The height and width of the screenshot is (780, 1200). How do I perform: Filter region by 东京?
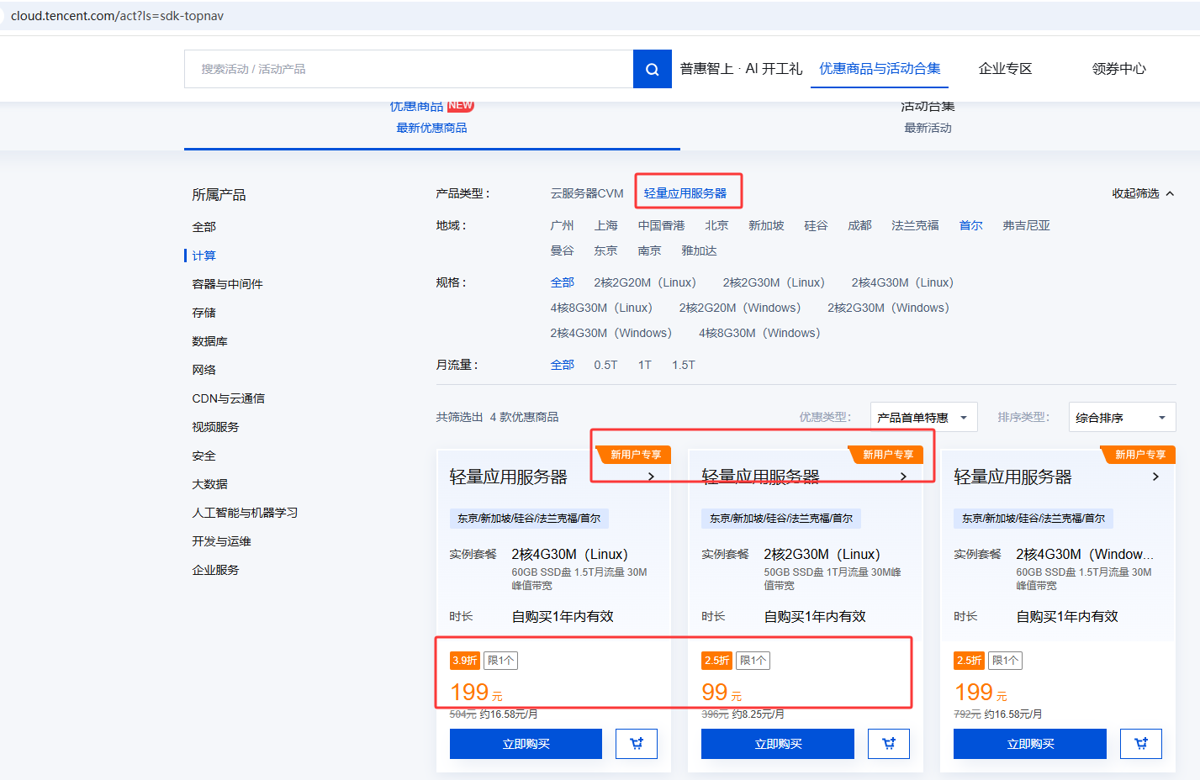click(x=605, y=250)
